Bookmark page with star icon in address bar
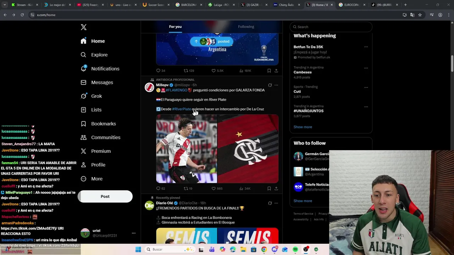 point(420,15)
